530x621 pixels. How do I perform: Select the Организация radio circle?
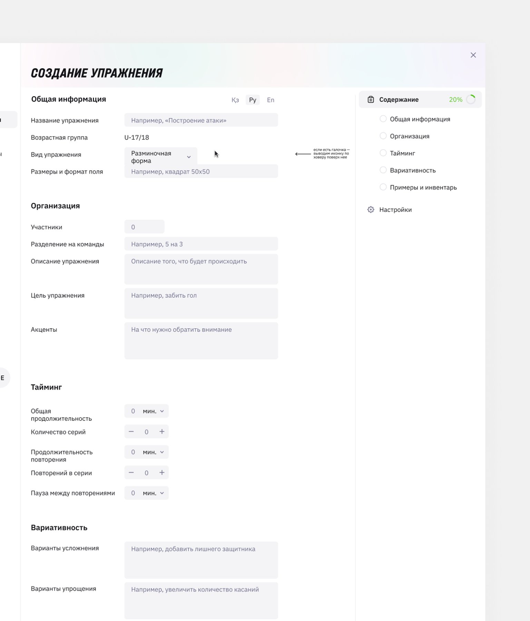383,136
